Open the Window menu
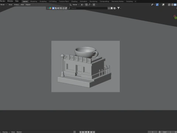Screen dimensions: 177x133 point(10,1)
